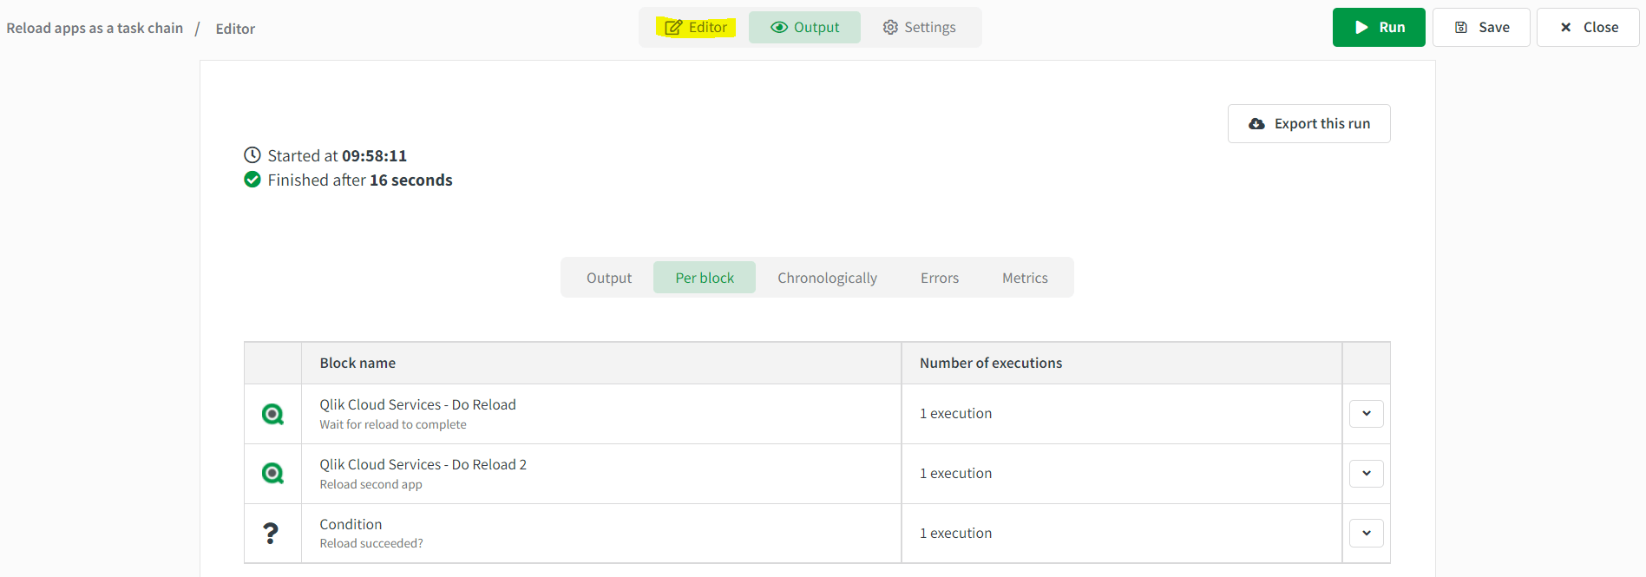The height and width of the screenshot is (577, 1646).
Task: Click the cloud icon in Export this run
Action: [1256, 124]
